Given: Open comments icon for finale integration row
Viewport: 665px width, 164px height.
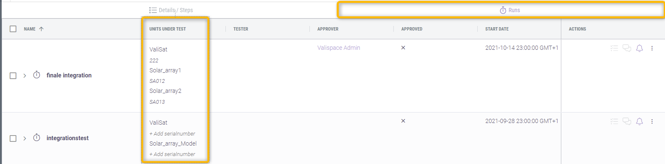Looking at the screenshot, I should (x=627, y=48).
